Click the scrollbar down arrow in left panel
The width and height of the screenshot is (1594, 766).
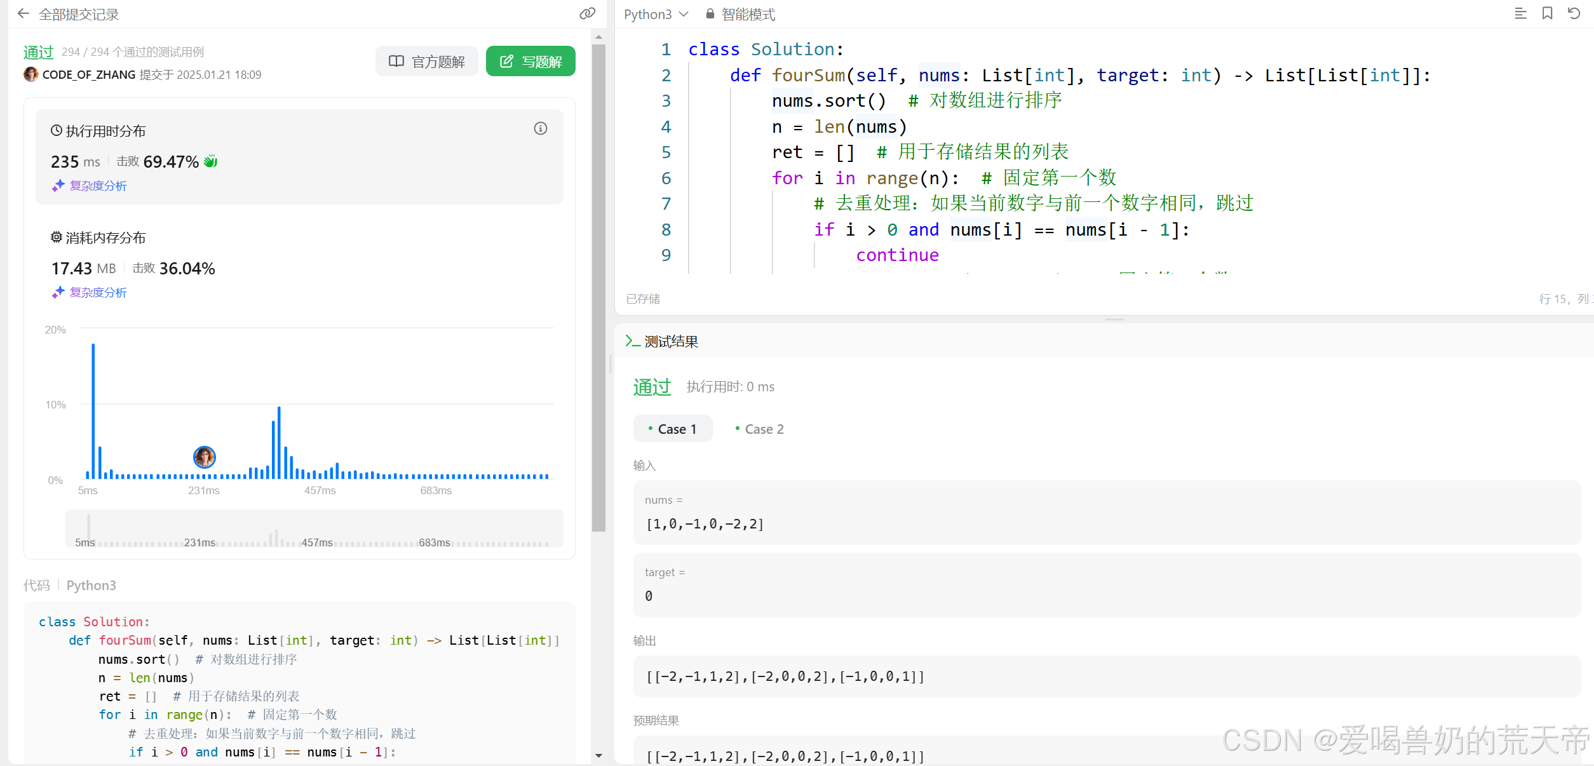(x=598, y=756)
